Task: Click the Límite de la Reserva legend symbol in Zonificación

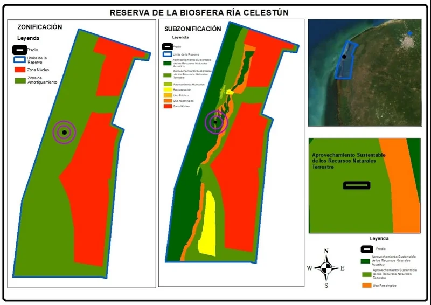Action: coord(19,60)
